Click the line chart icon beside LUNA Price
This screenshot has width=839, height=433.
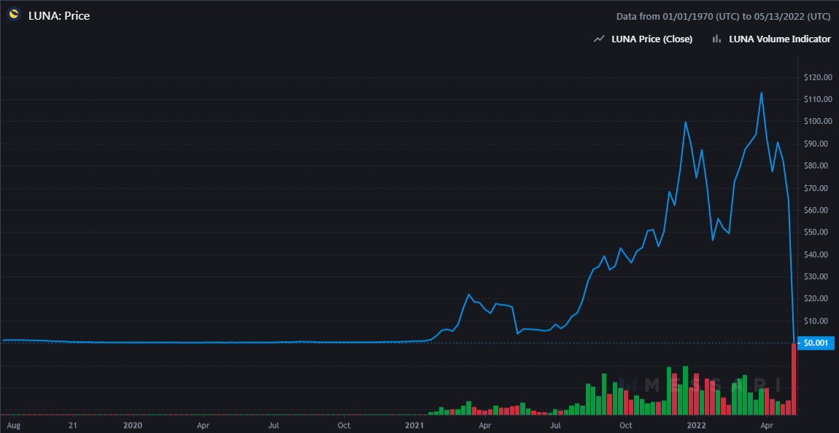[x=600, y=39]
